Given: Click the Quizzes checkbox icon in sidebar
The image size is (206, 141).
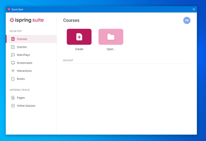Looking at the screenshot, I should click(x=13, y=47).
